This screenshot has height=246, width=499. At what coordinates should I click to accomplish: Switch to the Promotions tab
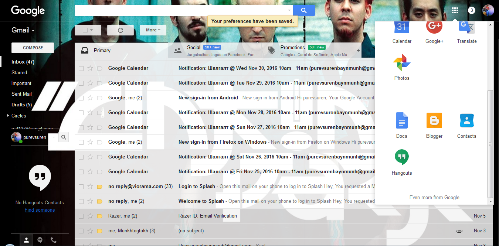(x=308, y=51)
